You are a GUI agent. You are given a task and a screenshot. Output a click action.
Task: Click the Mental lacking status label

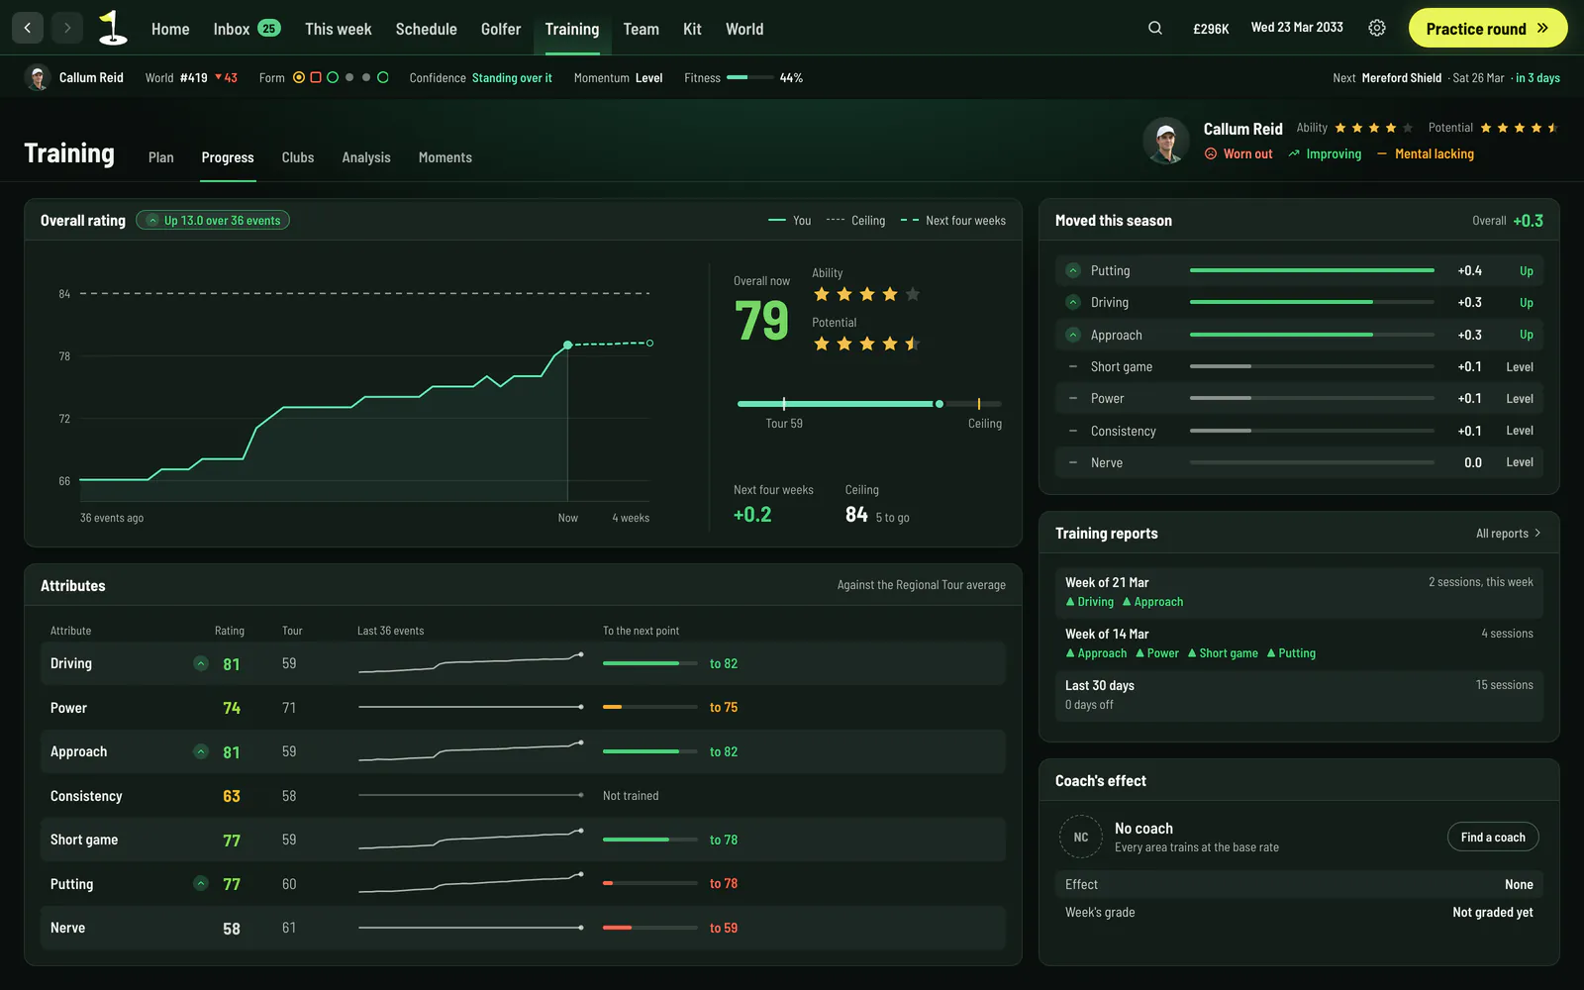pyautogui.click(x=1435, y=153)
